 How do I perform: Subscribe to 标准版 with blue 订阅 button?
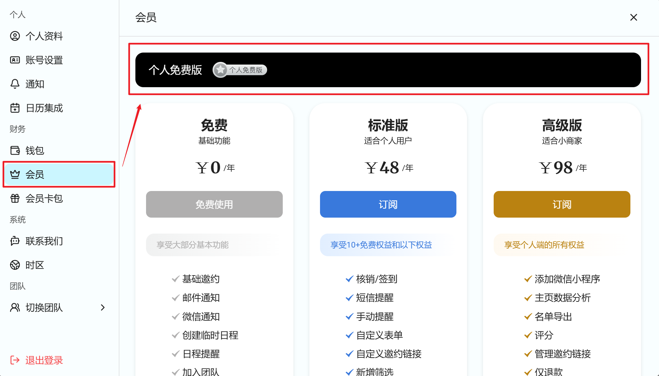pos(388,204)
